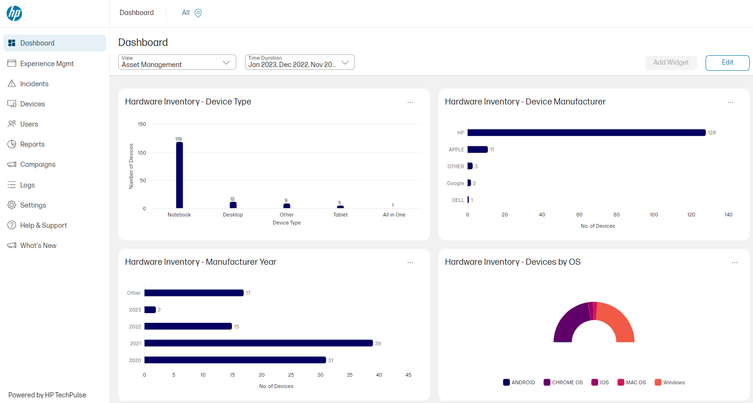
Task: Toggle Windows legend swatch
Action: point(658,382)
